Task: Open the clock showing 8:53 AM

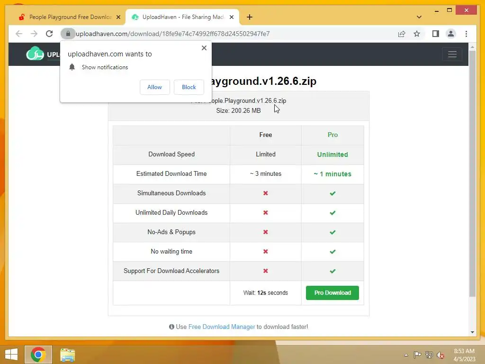Action: click(x=464, y=355)
